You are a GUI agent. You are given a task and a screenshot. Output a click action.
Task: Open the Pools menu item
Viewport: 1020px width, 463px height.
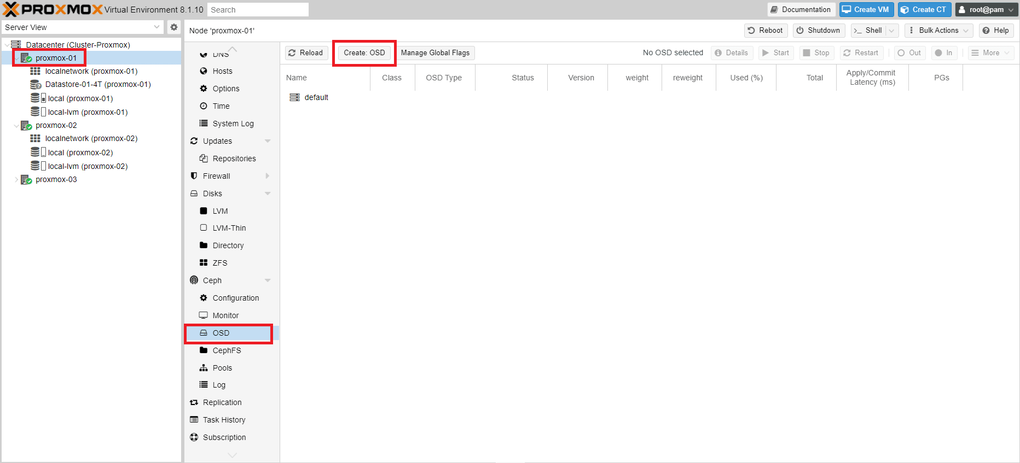coord(232,368)
